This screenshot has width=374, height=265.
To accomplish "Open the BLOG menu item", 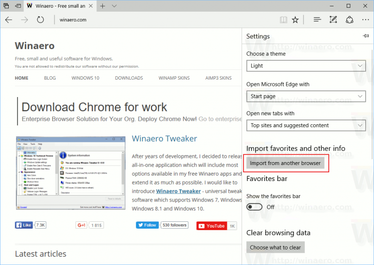I will pyautogui.click(x=50, y=78).
